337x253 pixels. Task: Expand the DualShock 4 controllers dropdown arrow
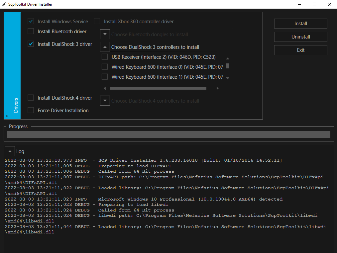pos(105,101)
